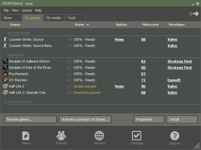
Task: Collapse the MY FAVORITES section
Action: pos(5,33)
